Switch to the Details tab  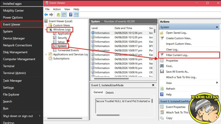point(110,92)
